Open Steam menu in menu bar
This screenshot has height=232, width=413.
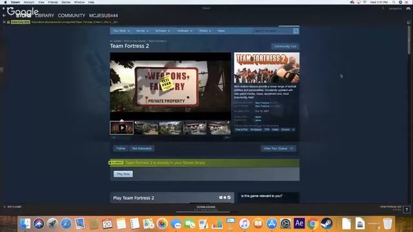(x=15, y=2)
